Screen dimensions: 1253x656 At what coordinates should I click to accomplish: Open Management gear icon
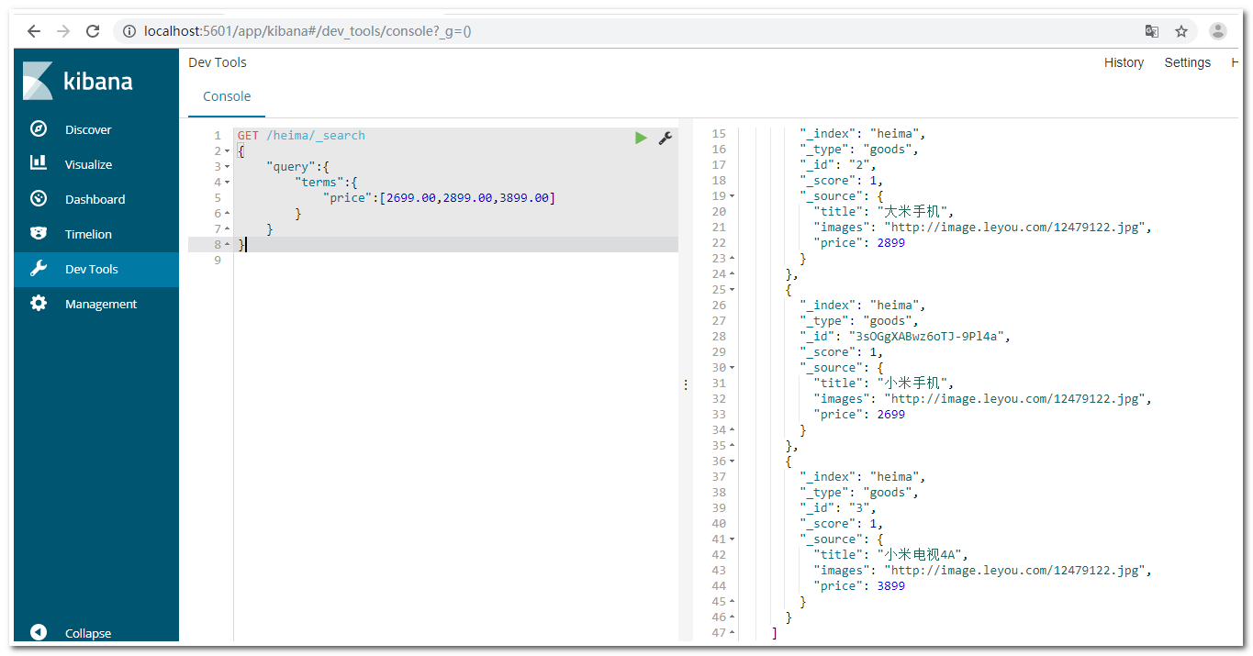(39, 303)
